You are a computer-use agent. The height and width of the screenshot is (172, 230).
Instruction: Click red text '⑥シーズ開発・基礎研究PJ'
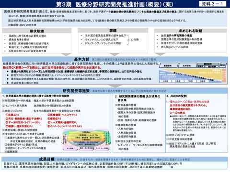62,122
